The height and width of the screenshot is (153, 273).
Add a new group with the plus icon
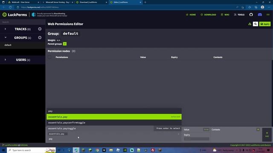pyautogui.click(x=40, y=37)
